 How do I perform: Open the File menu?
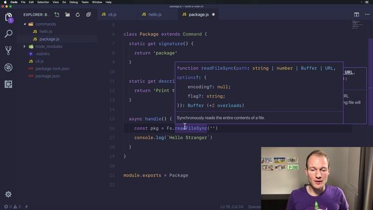click(23, 2)
